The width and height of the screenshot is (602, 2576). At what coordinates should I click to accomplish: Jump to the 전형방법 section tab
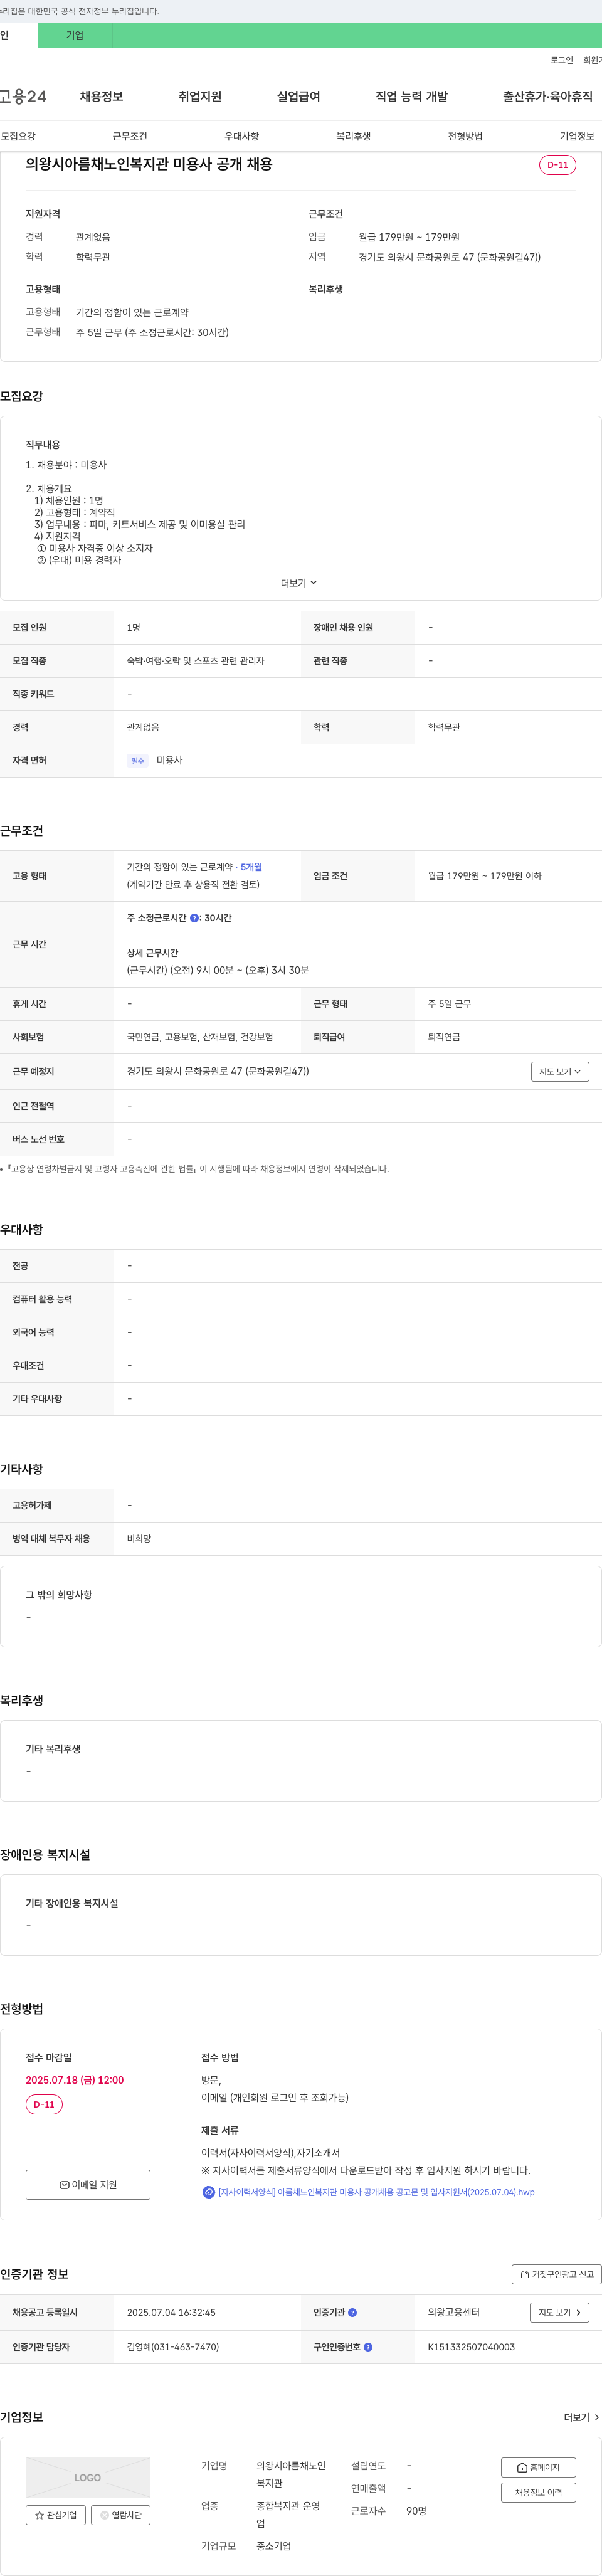[465, 136]
